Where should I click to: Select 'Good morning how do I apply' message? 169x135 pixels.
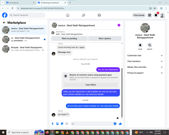pyautogui.click(x=71, y=47)
